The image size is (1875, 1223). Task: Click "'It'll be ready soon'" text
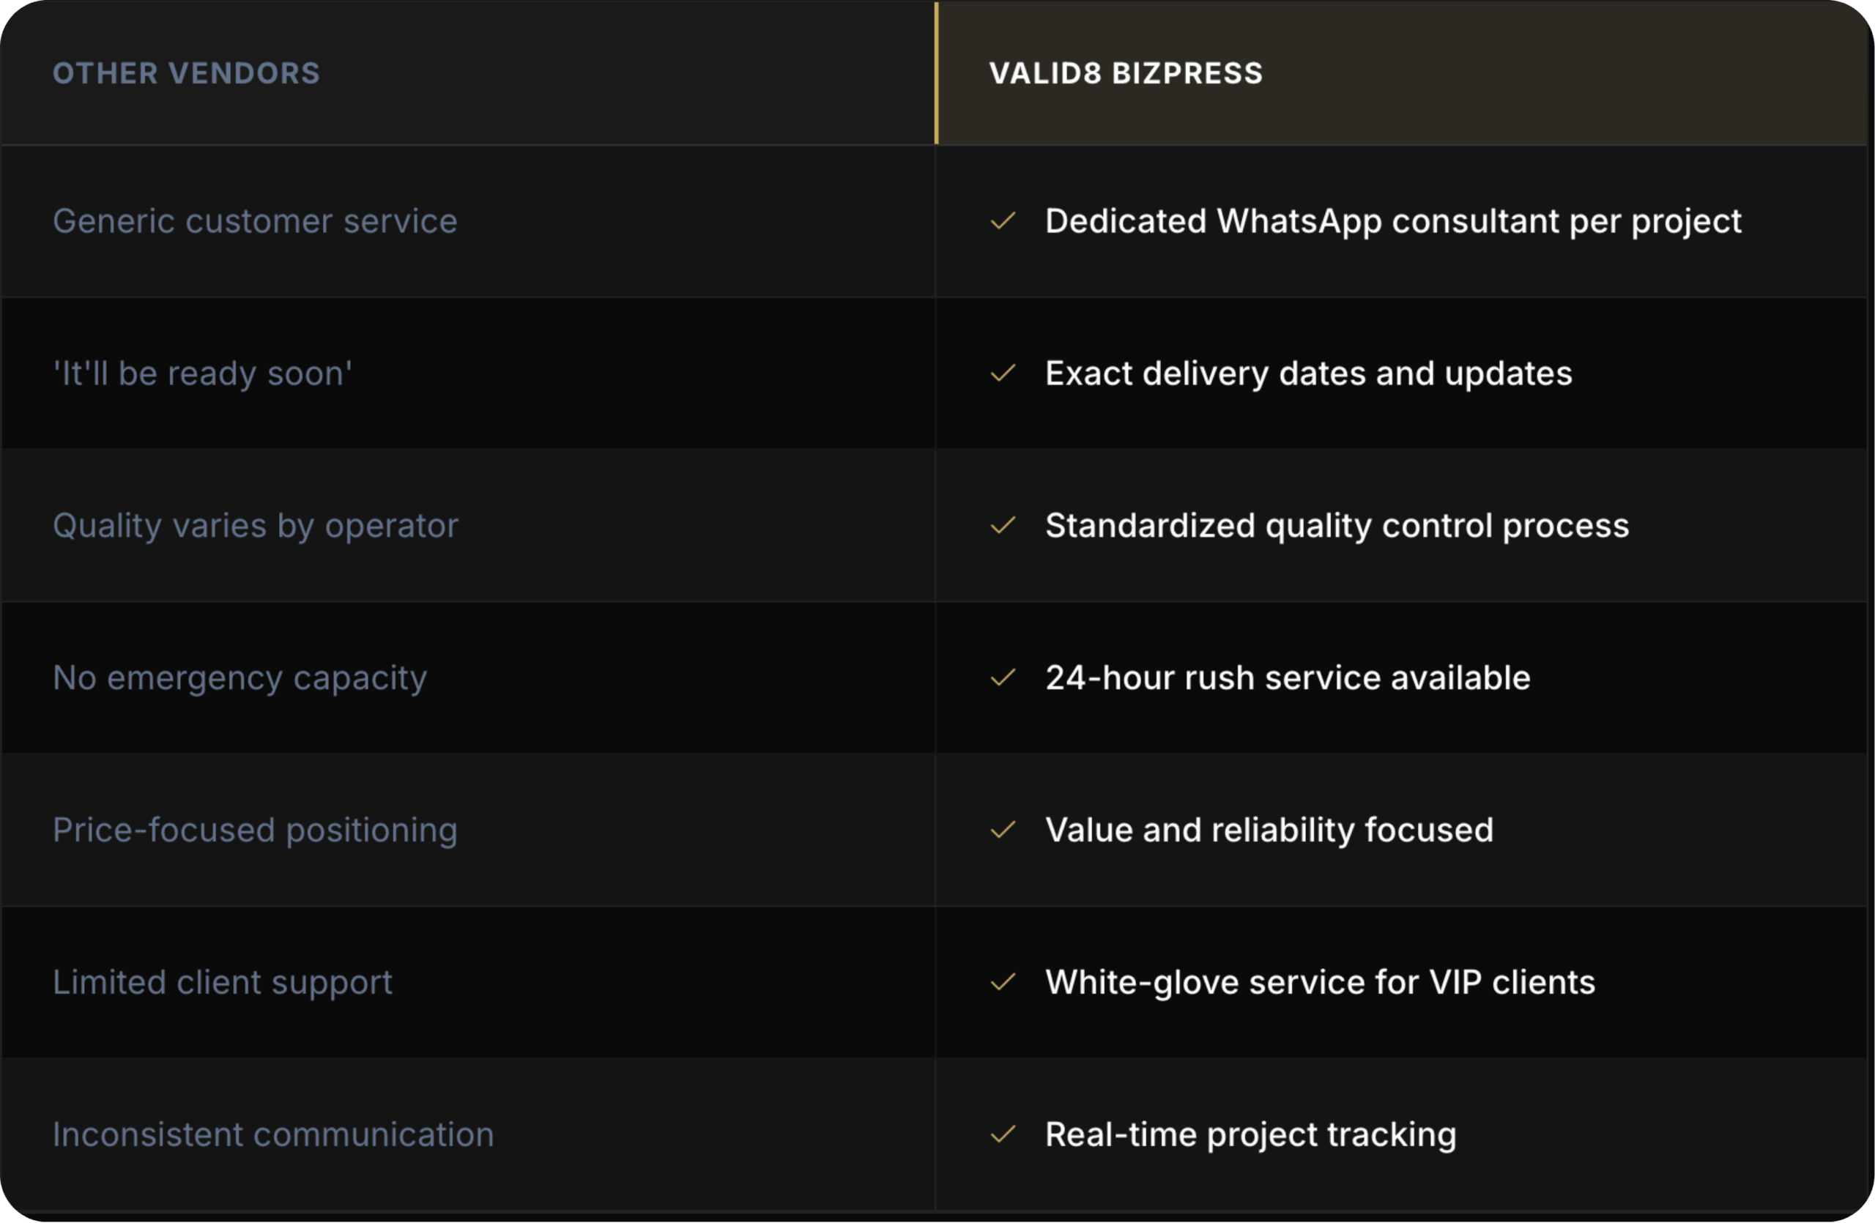coord(202,373)
